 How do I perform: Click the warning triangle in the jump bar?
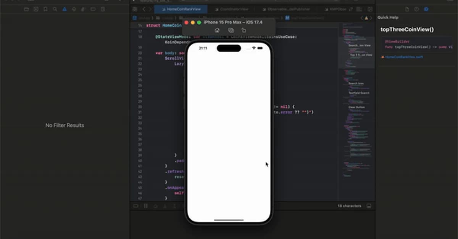tap(366, 18)
